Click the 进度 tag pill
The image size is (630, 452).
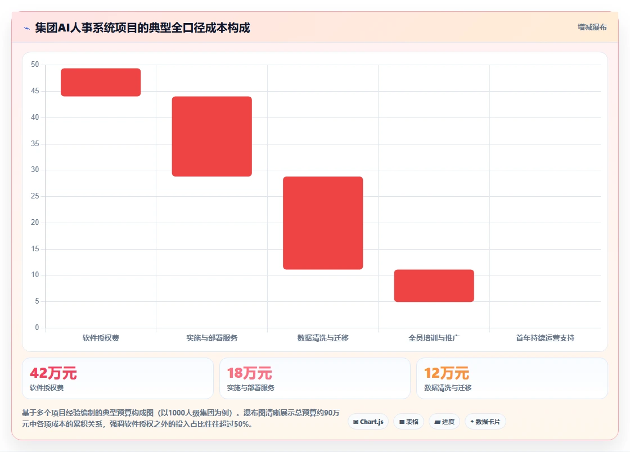(444, 422)
